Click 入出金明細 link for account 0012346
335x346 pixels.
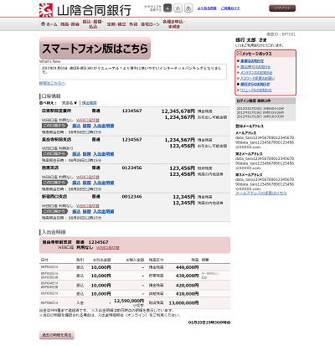pyautogui.click(x=104, y=211)
